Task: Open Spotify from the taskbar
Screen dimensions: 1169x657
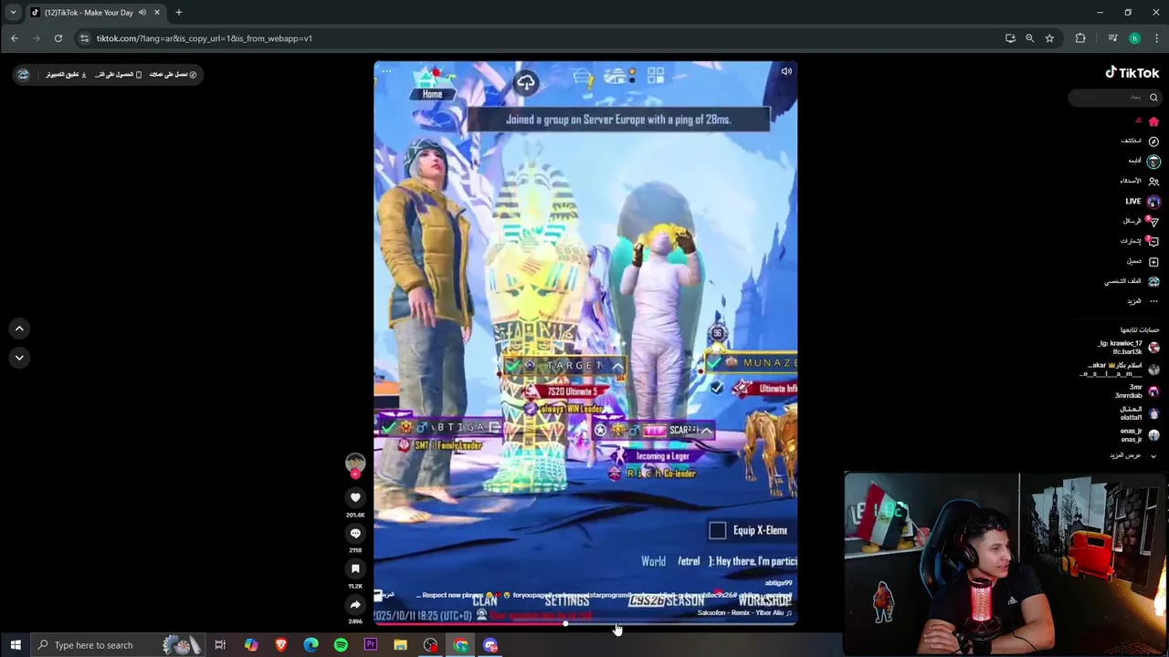Action: click(x=341, y=645)
